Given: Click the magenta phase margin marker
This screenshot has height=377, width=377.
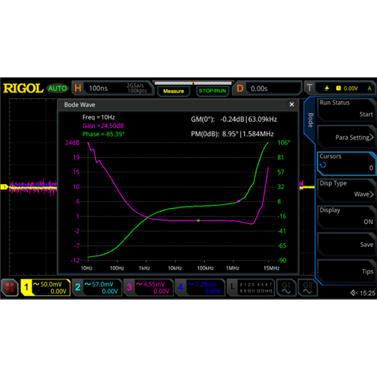Looking at the screenshot, I should [239, 201].
